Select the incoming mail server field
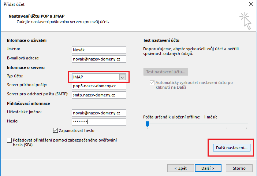 [x=99, y=86]
